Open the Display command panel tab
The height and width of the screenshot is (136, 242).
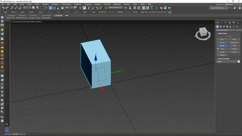pos(234,23)
